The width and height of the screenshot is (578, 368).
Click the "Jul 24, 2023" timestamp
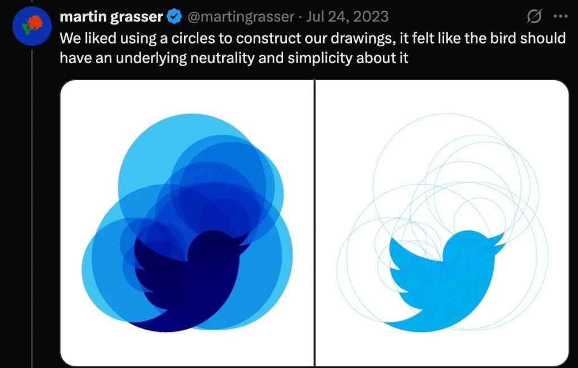point(348,17)
